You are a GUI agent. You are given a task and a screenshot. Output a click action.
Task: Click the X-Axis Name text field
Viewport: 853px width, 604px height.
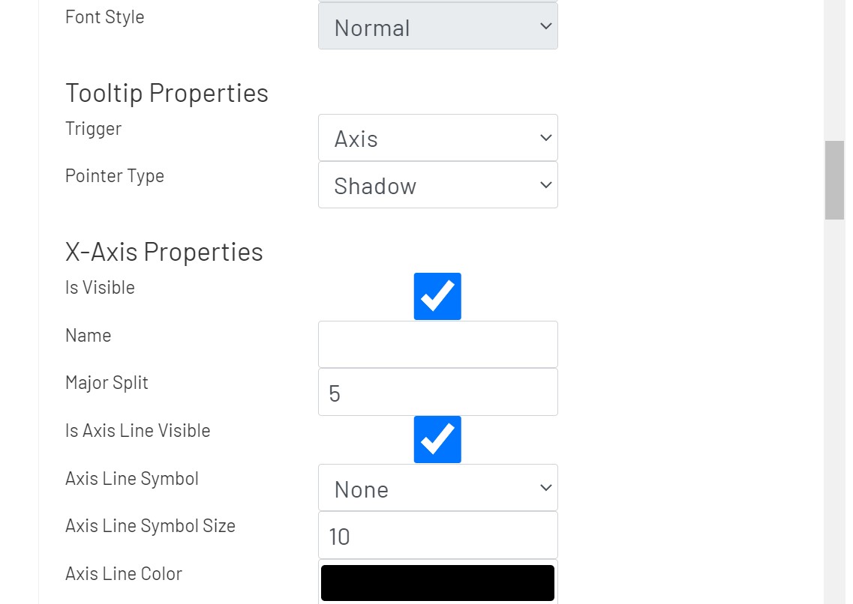tap(437, 344)
